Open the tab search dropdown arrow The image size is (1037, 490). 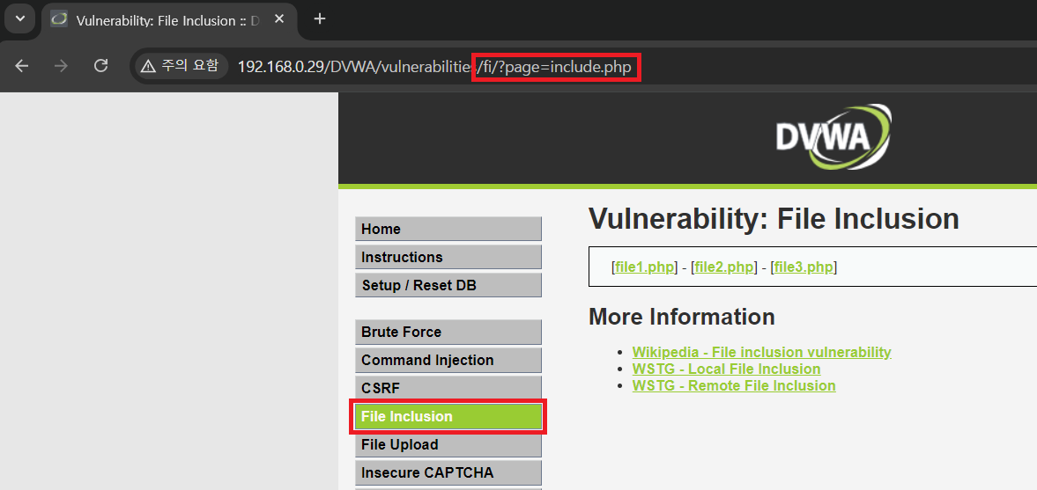20,18
